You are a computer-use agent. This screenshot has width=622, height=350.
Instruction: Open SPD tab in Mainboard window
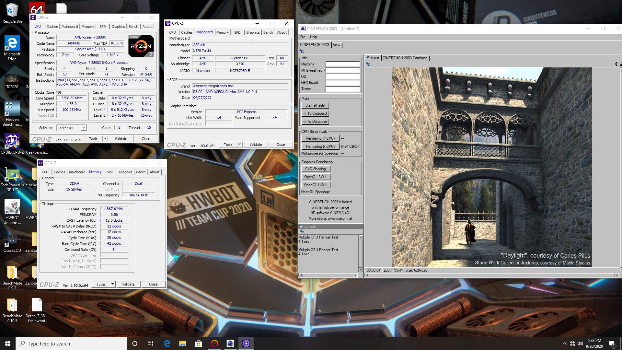point(237,32)
